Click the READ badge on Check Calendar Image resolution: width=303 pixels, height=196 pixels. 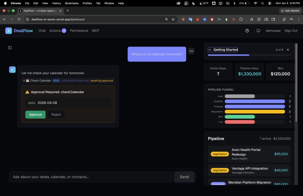[x=56, y=81]
